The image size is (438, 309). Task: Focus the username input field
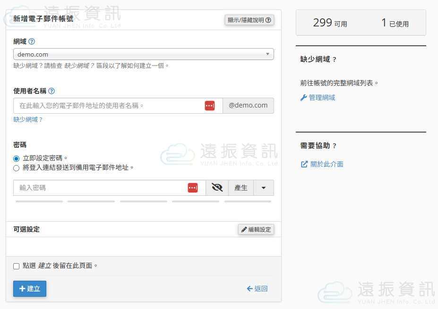tap(109, 106)
